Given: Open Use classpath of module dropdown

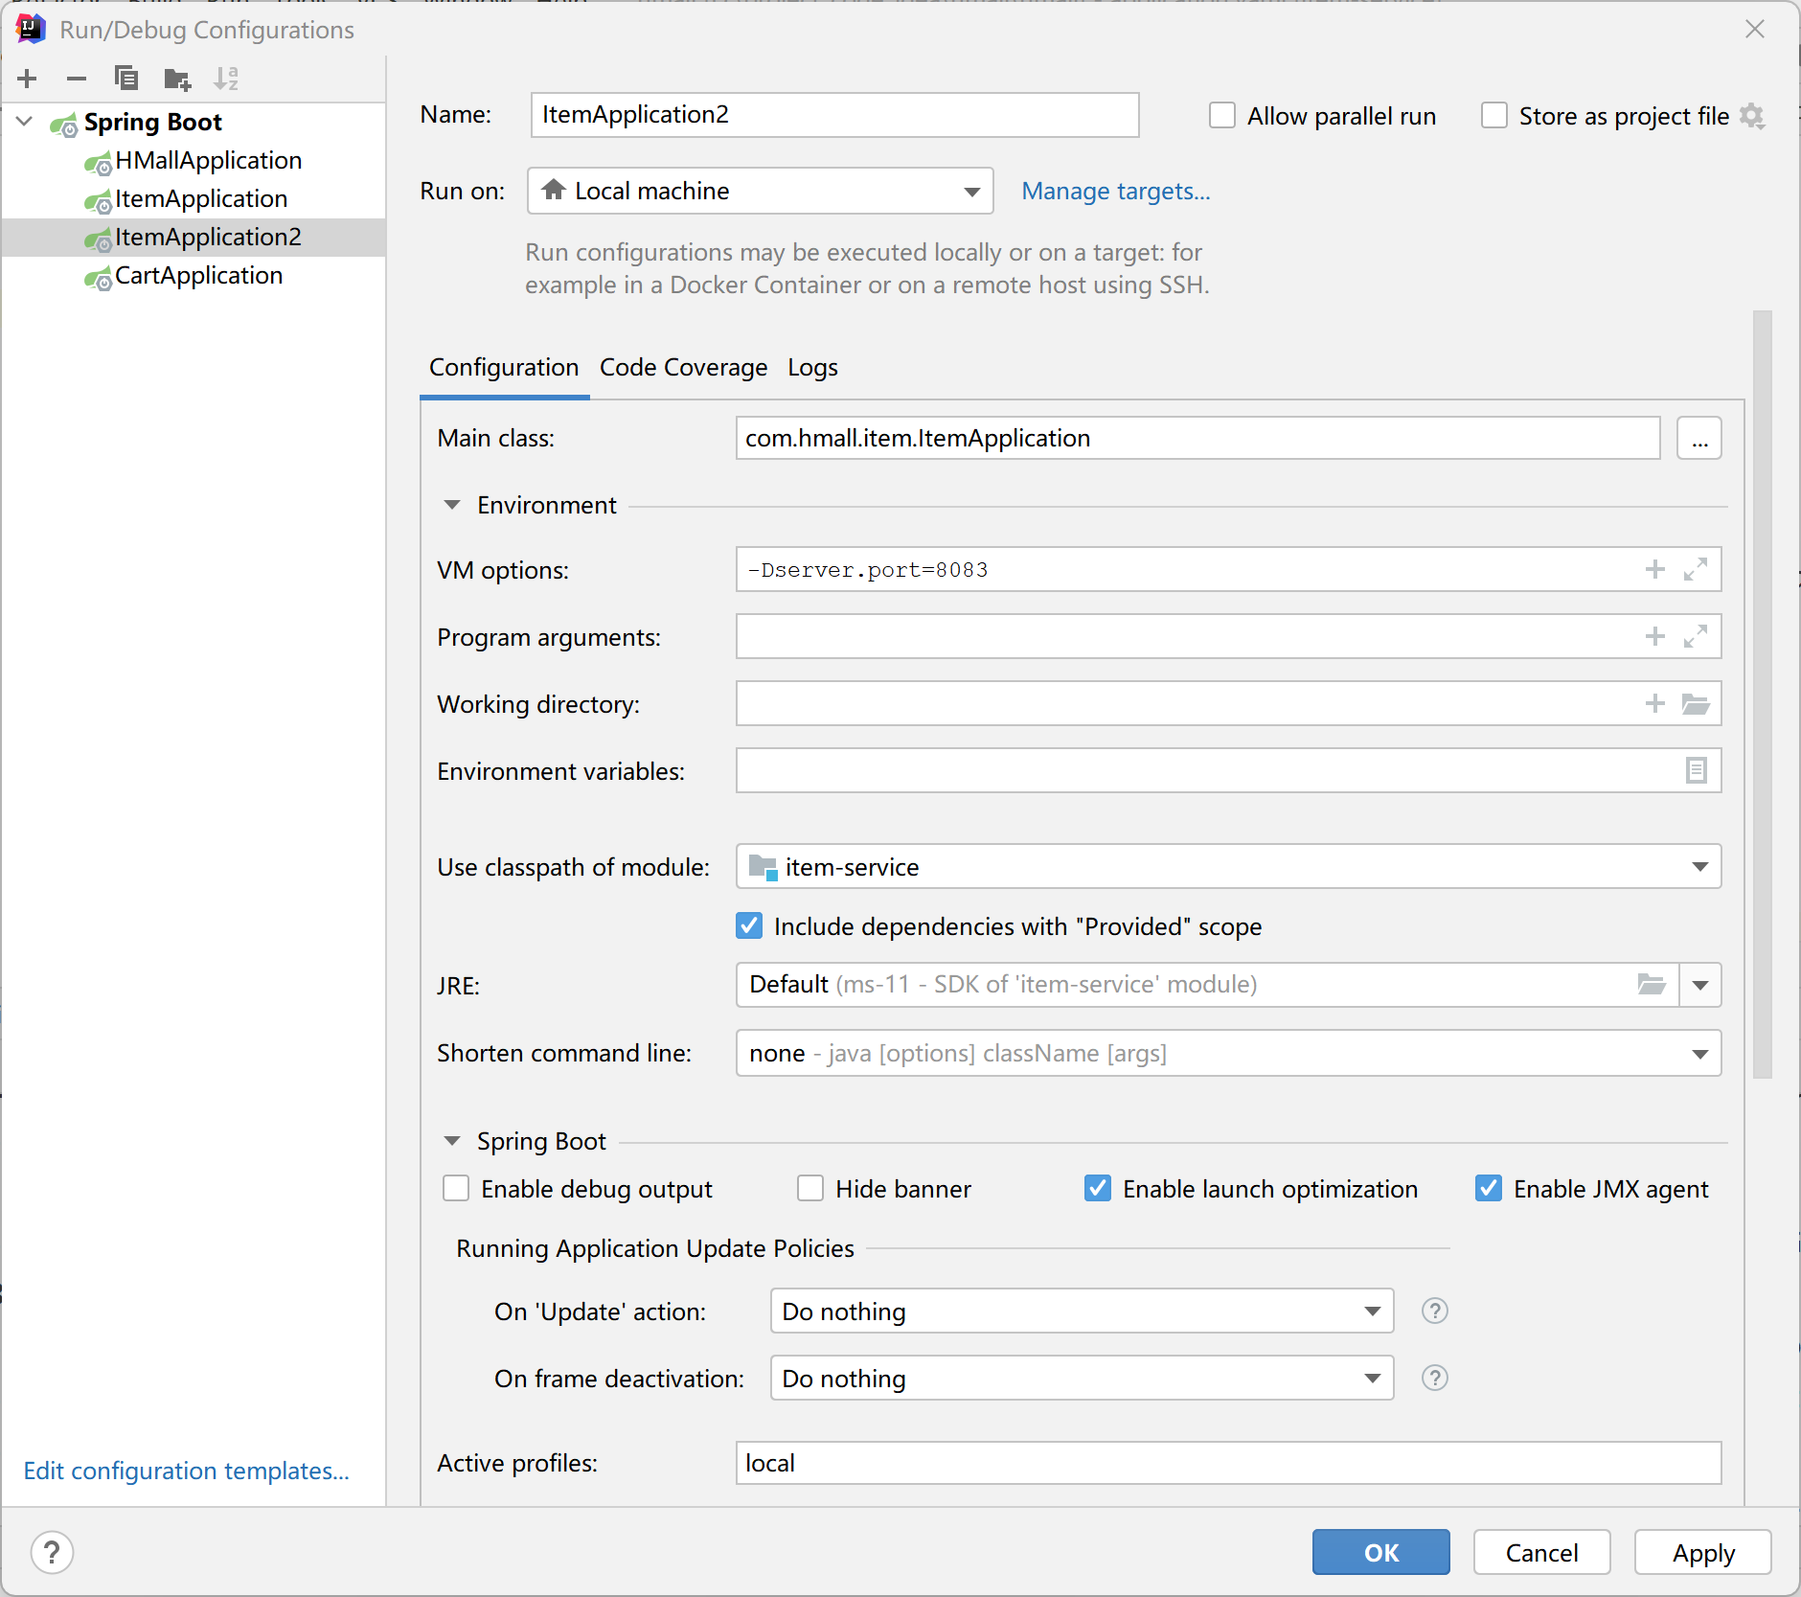Looking at the screenshot, I should tap(1228, 867).
